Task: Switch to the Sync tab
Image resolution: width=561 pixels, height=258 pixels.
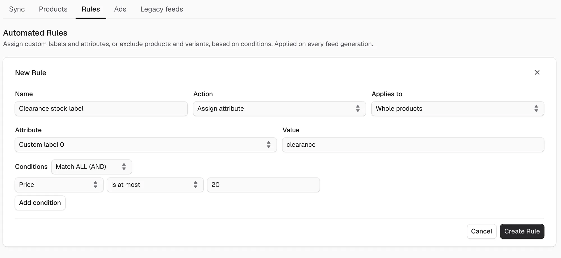Action: click(x=17, y=9)
